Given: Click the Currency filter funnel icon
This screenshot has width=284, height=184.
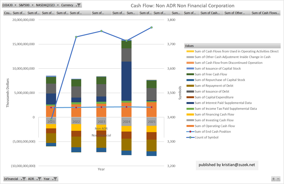Looking at the screenshot, I should (78, 5).
